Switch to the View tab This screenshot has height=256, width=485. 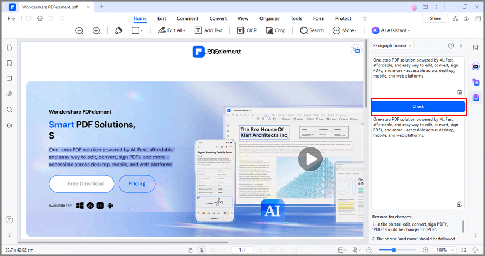tap(243, 18)
